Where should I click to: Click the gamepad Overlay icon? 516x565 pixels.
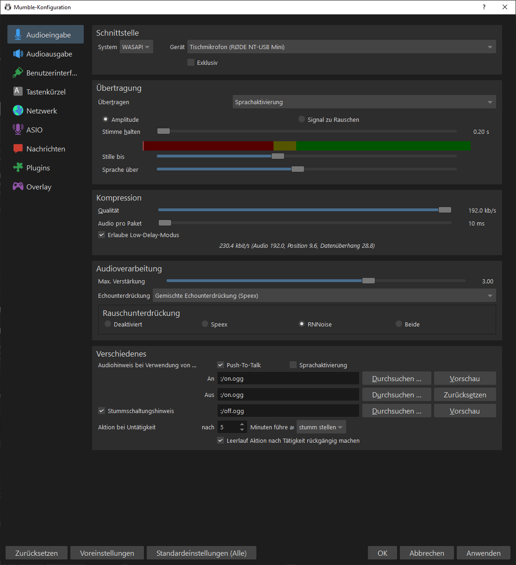pos(18,187)
